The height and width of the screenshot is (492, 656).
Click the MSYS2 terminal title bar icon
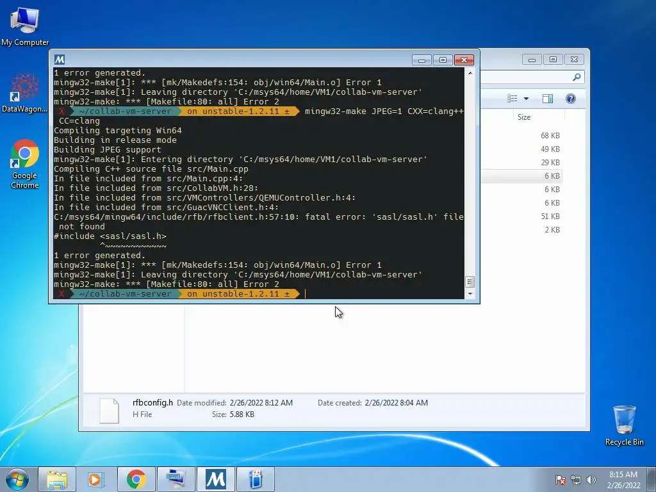point(60,60)
